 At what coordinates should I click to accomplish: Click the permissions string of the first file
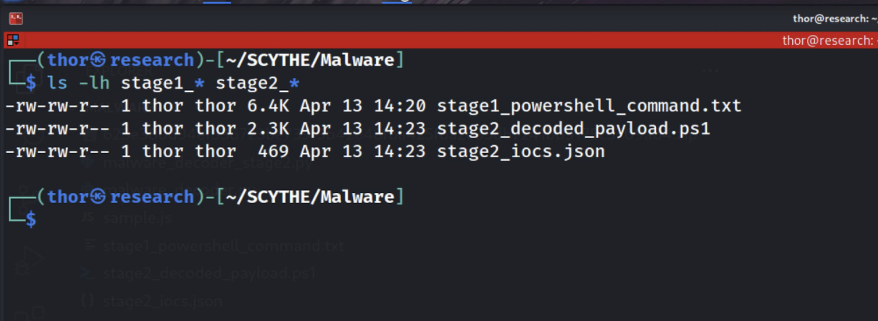57,106
